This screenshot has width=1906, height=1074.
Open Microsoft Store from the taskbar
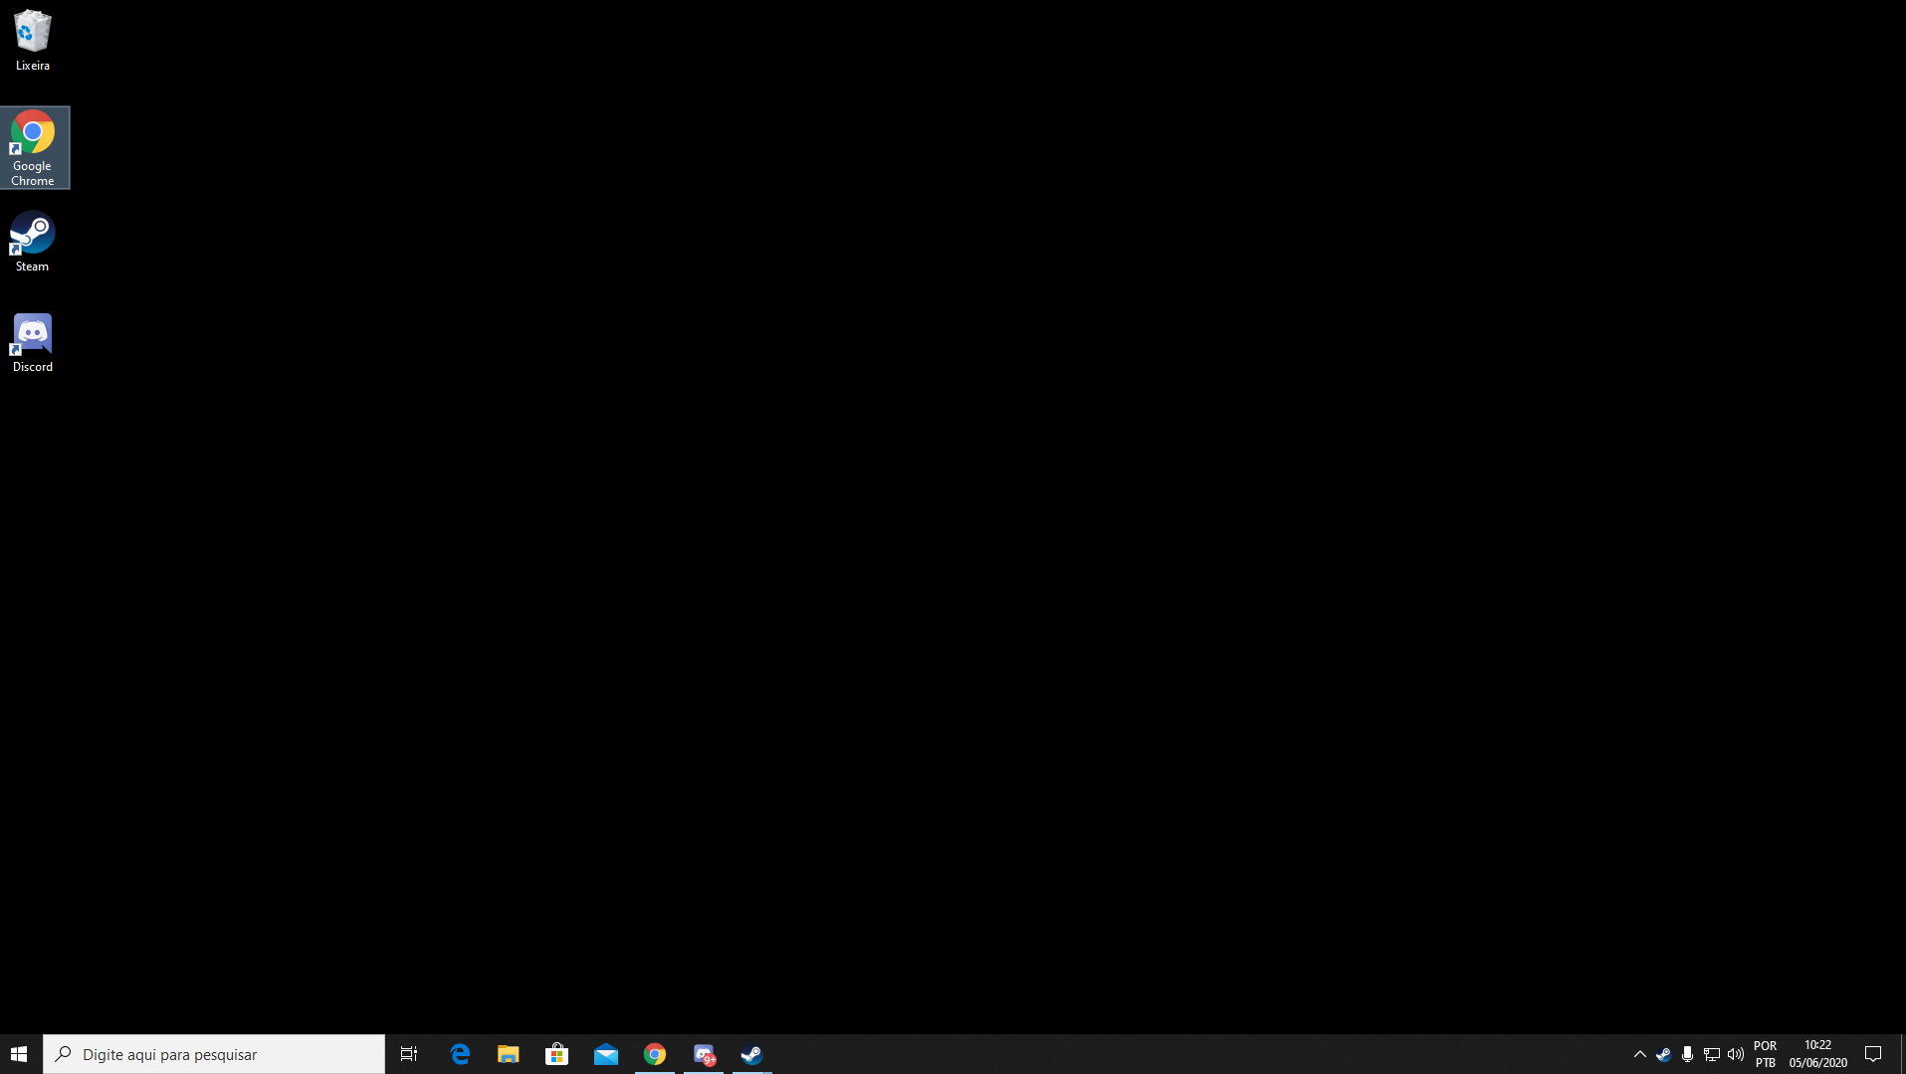pos(557,1054)
